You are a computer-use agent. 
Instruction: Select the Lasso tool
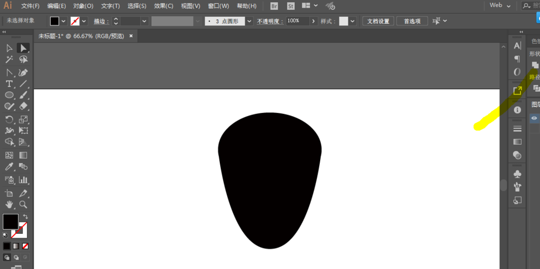pyautogui.click(x=23, y=59)
